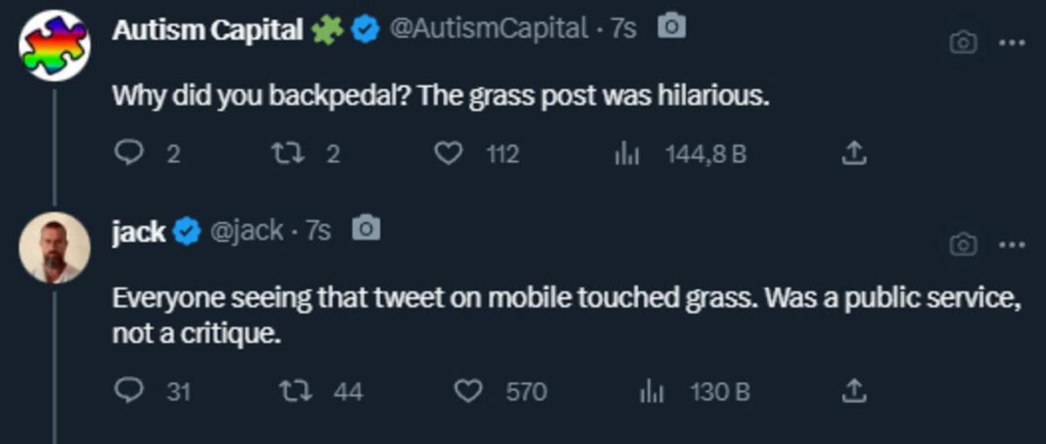This screenshot has height=444, width=1046.
Task: Open more options on Autism Capital tweet
Action: point(1011,43)
